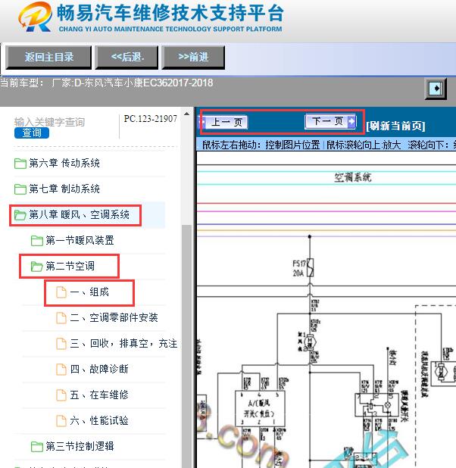Viewport: 456px width, 468px height.
Task: Open 四、故障诊断 page
Action: [x=99, y=370]
